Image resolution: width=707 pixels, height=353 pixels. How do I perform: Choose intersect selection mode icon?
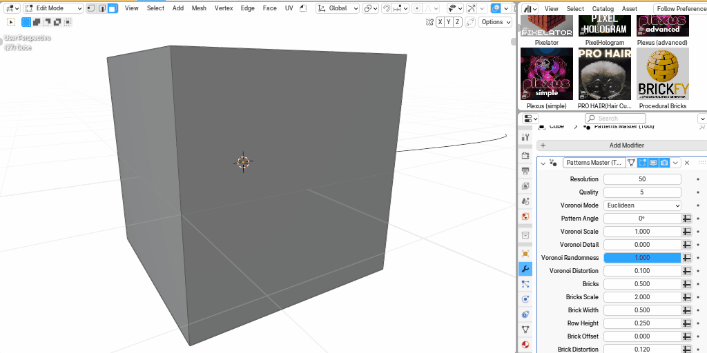point(68,21)
